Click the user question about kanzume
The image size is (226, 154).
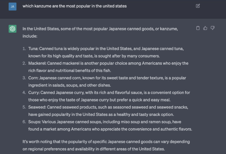(x=74, y=6)
